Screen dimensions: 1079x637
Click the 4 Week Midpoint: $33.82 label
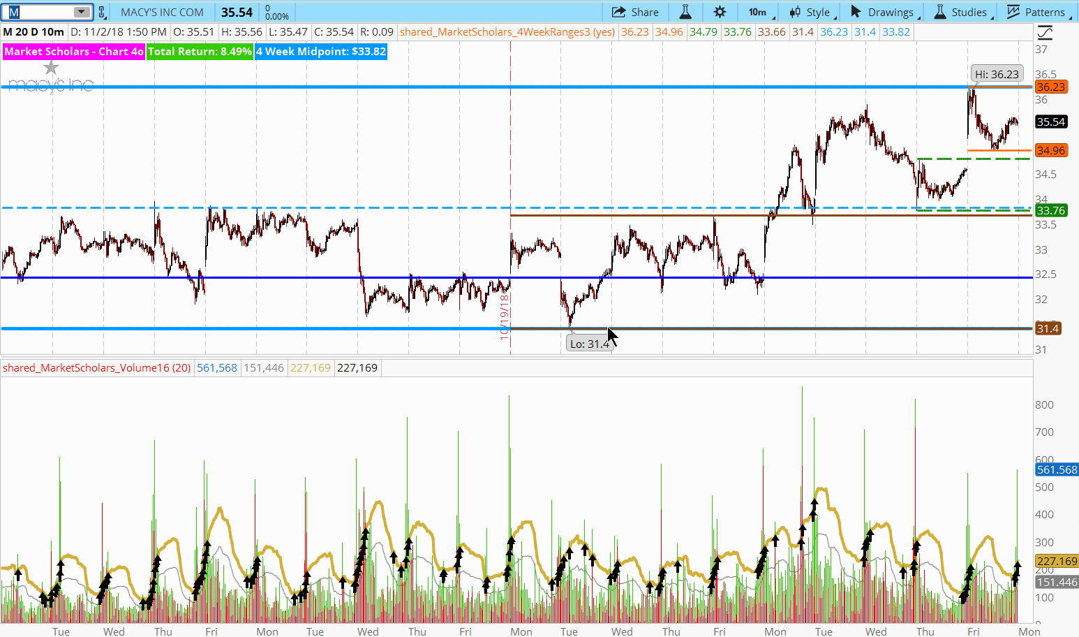point(321,52)
